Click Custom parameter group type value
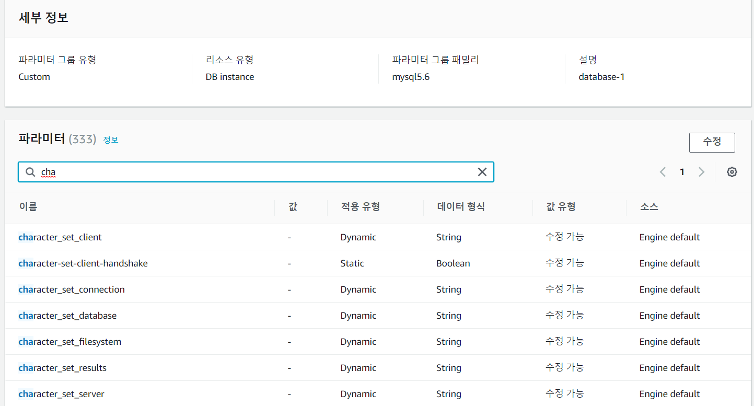Viewport: 754px width, 406px height. pos(34,77)
